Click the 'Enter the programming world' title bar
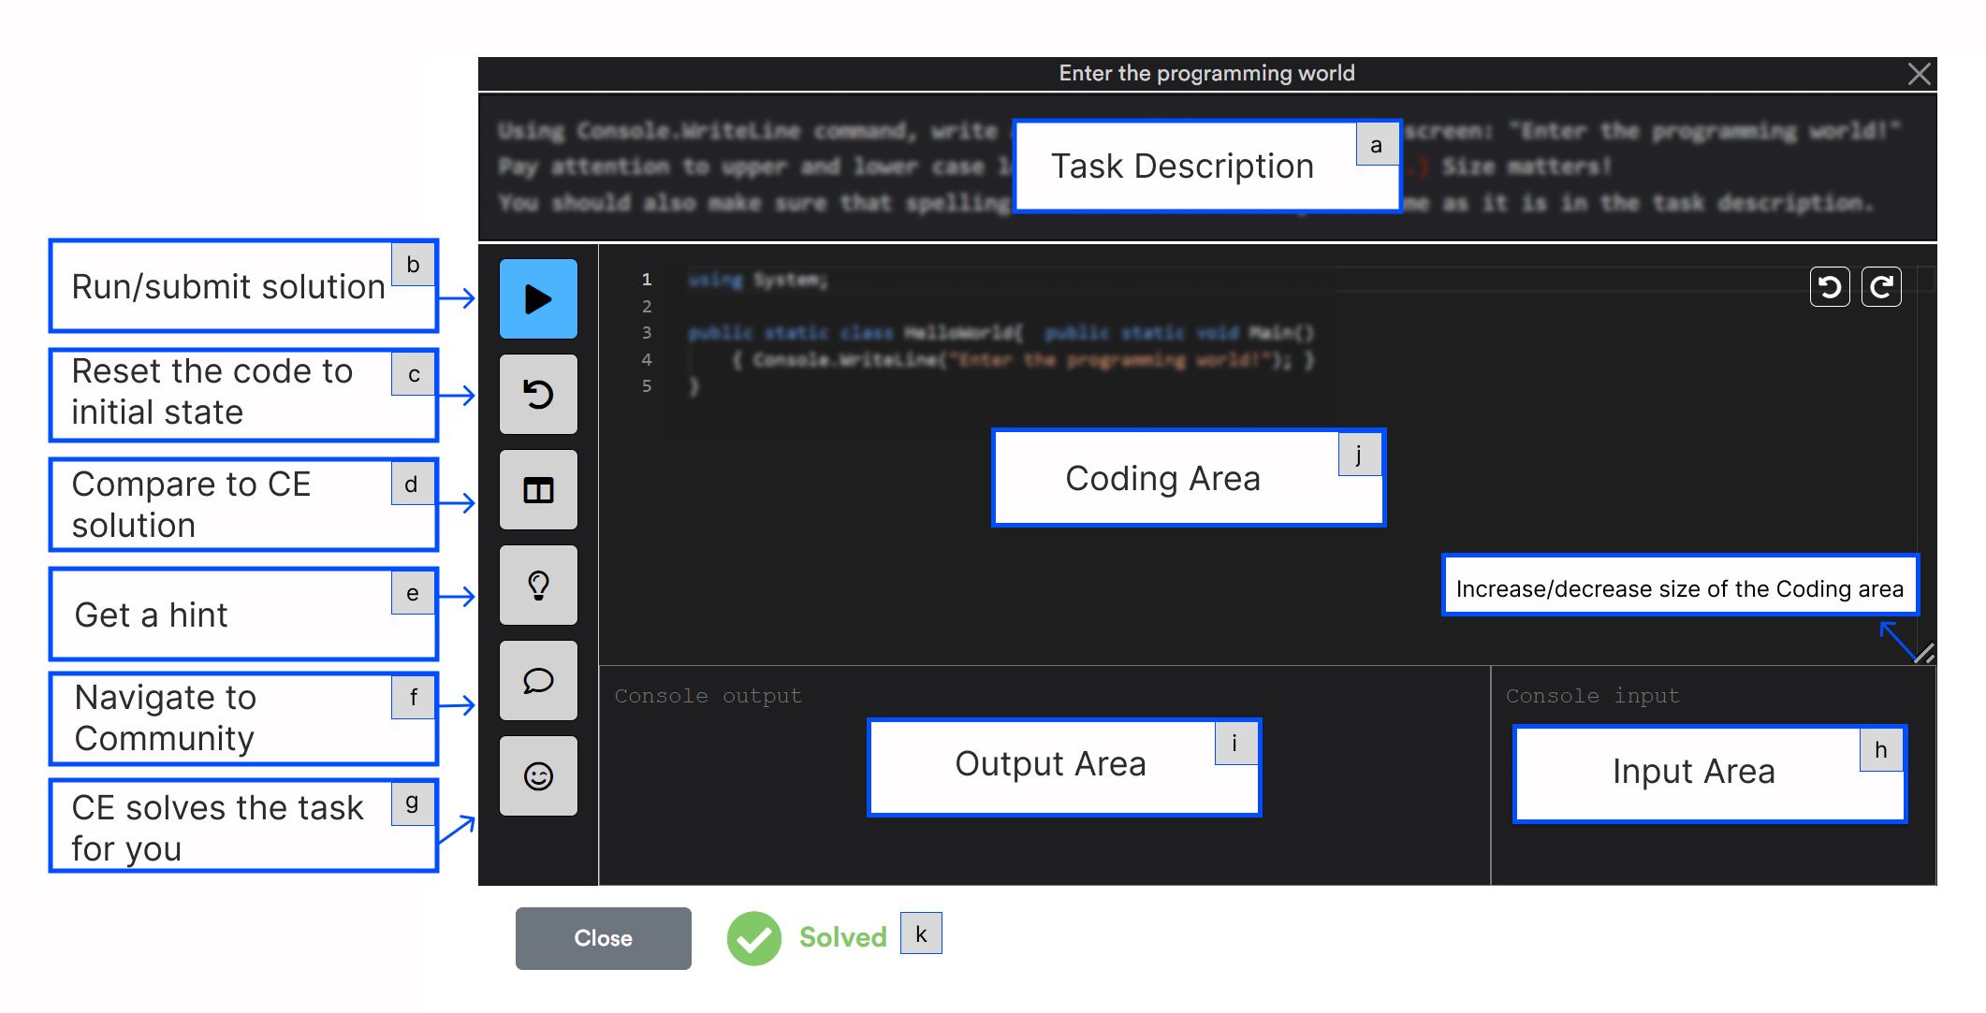The width and height of the screenshot is (1986, 1013). (1205, 74)
